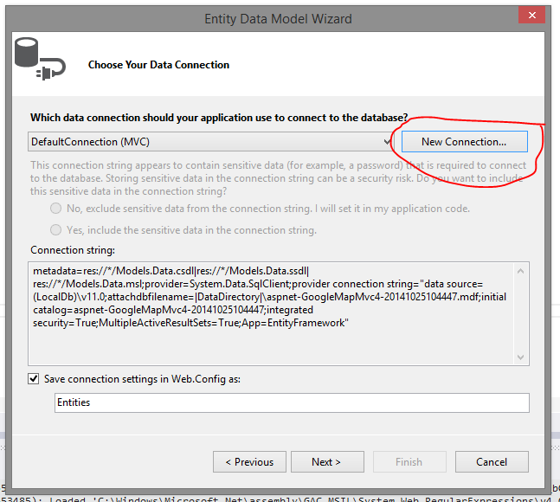Viewport: 560px width, 502px height.
Task: Click the database plug icon in header
Action: 40,59
